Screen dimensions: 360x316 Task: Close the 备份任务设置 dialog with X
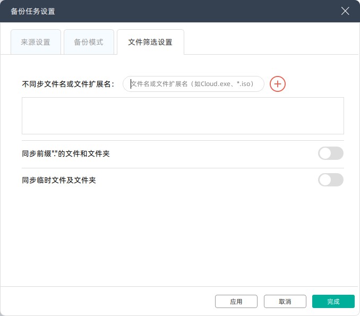coord(345,11)
